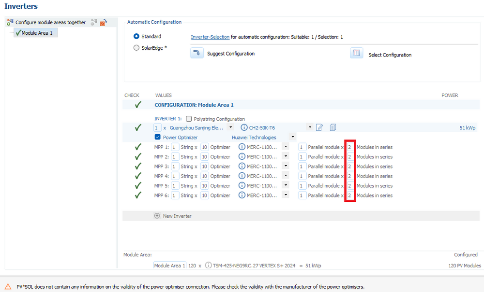The width and height of the screenshot is (484, 292).
Task: Click the 120 PV Modules configured text
Action: pyautogui.click(x=465, y=265)
